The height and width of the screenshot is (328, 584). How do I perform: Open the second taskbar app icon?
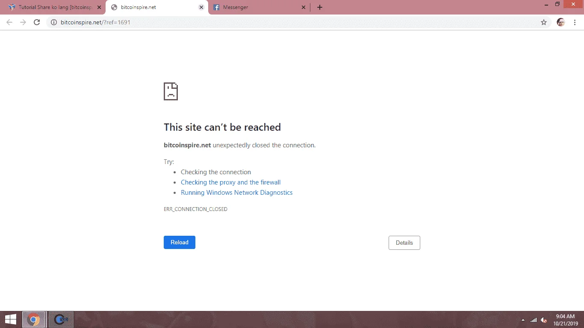[61, 319]
